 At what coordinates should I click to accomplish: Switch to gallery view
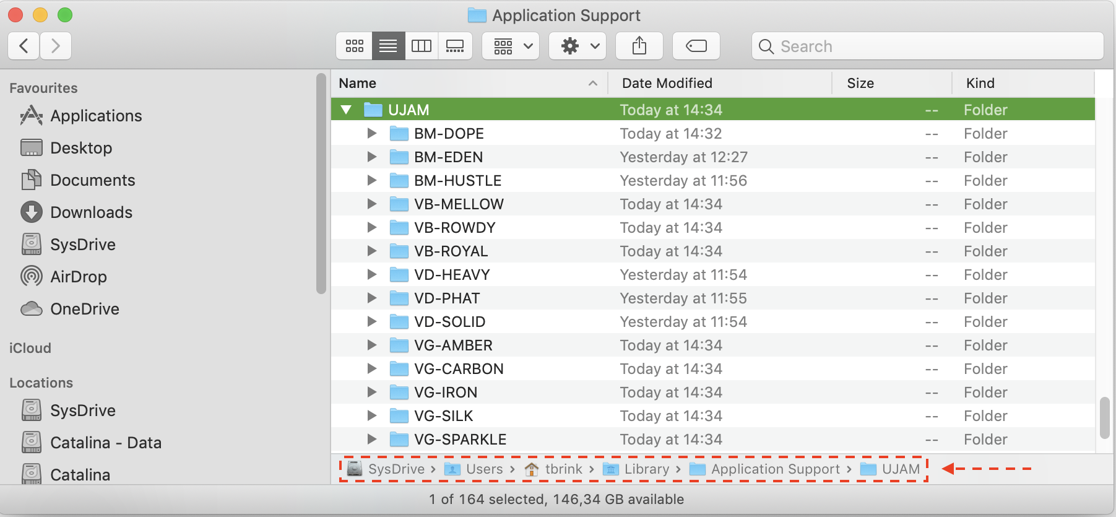coord(455,46)
